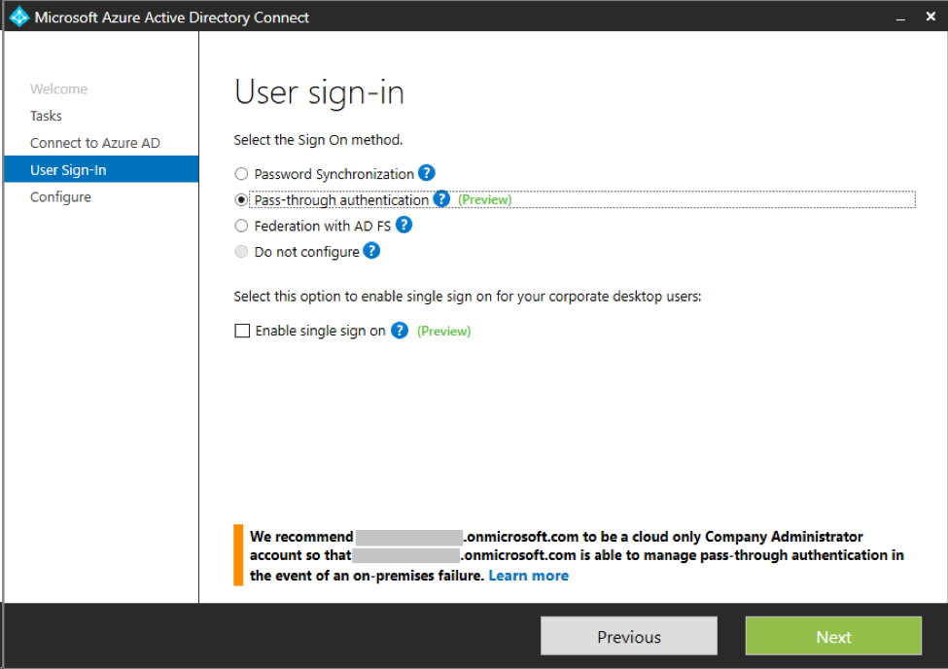This screenshot has height=669, width=948.
Task: Open help for Do not configure option
Action: tap(372, 251)
